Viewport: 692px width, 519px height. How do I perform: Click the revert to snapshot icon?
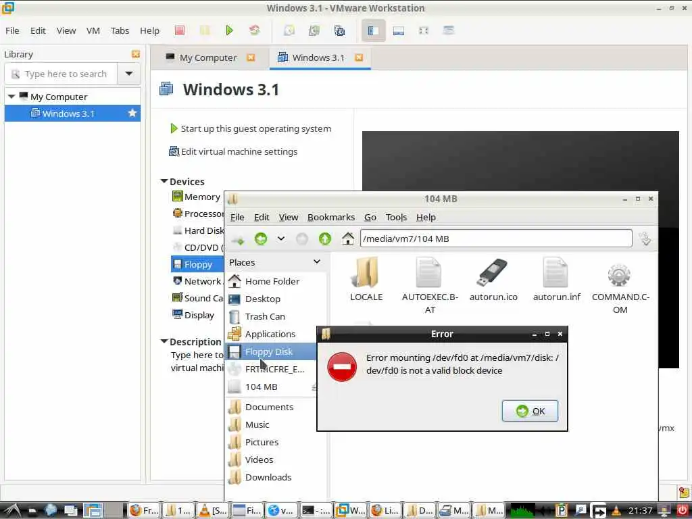(x=314, y=30)
